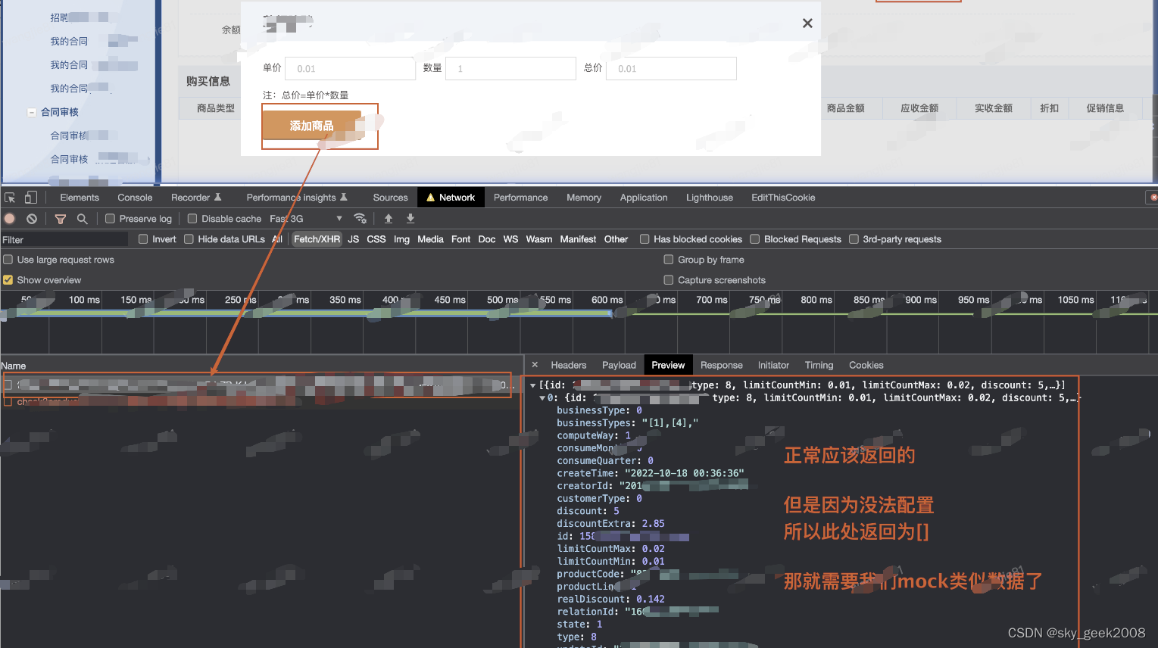Screen dimensions: 1158x648
Task: Select the Fetch/XHR request filter
Action: pos(317,238)
